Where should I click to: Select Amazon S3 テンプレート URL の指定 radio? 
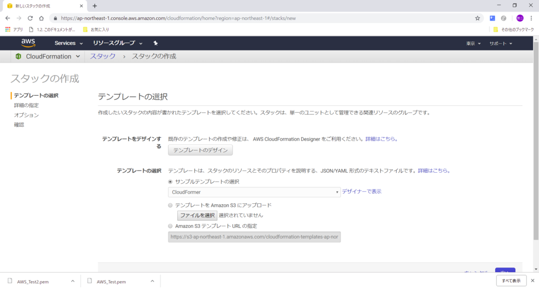[170, 226]
